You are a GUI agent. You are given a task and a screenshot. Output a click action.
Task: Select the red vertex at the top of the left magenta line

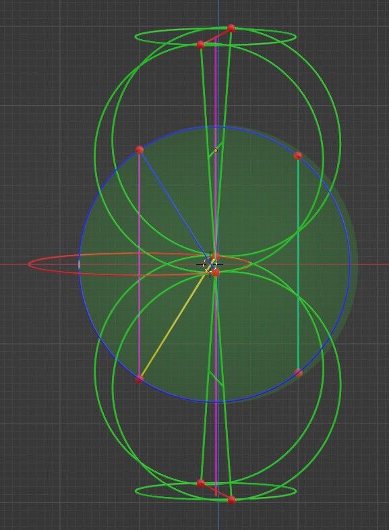[140, 150]
